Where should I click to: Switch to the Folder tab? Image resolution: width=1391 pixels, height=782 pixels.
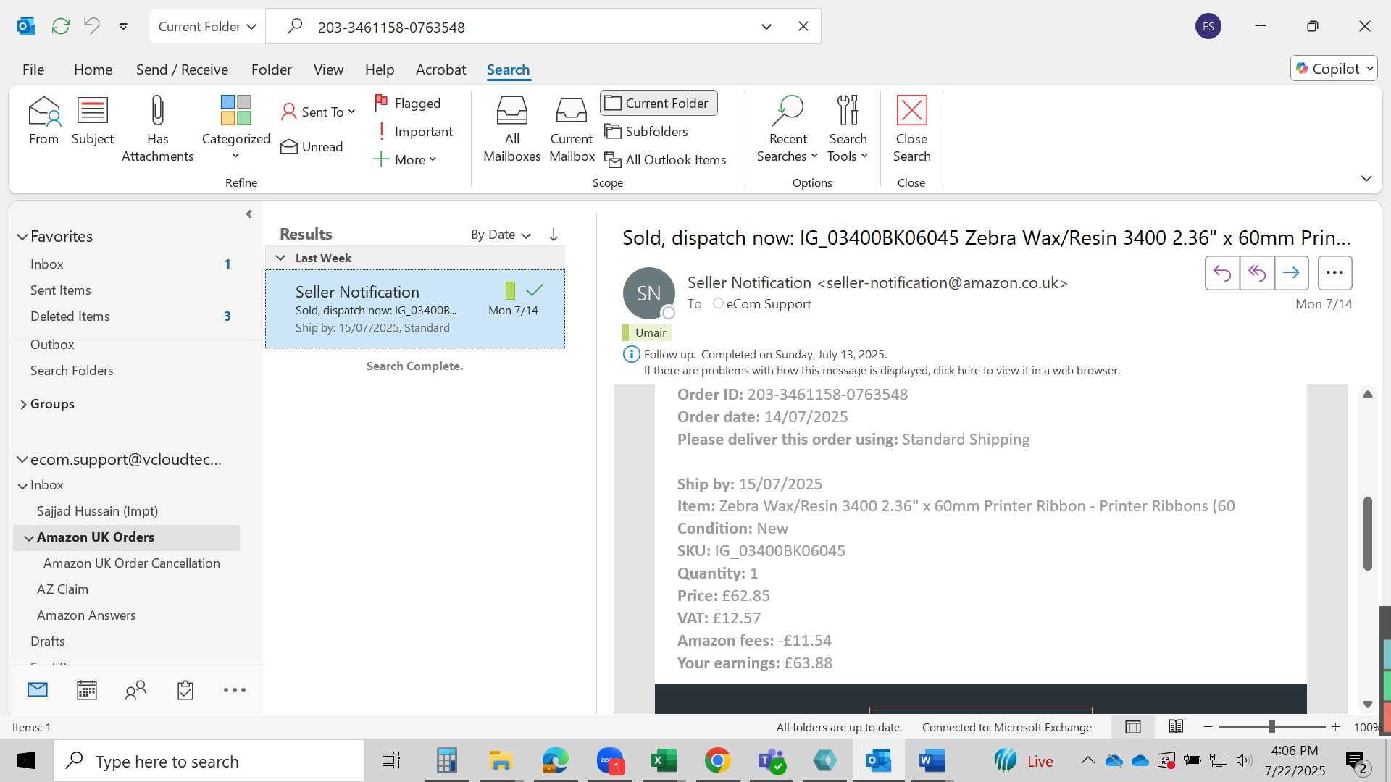[x=271, y=70]
